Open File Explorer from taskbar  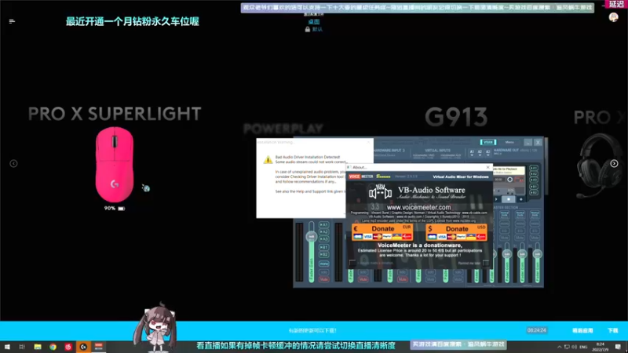point(38,347)
